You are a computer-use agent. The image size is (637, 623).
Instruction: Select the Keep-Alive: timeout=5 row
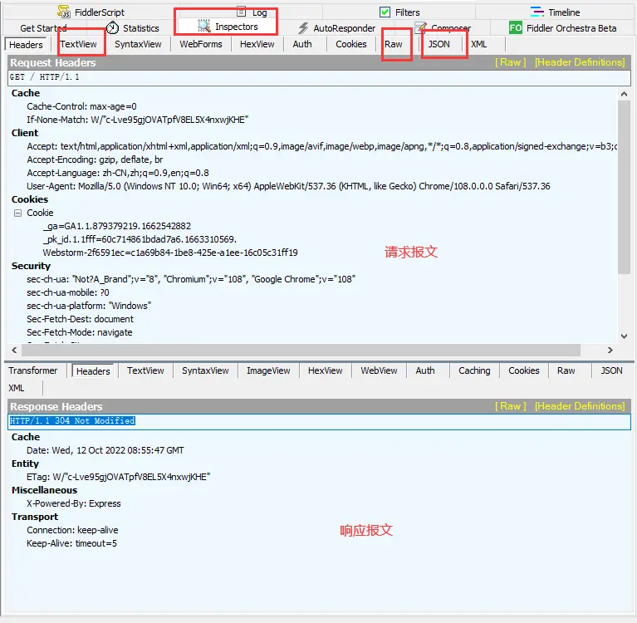click(71, 543)
